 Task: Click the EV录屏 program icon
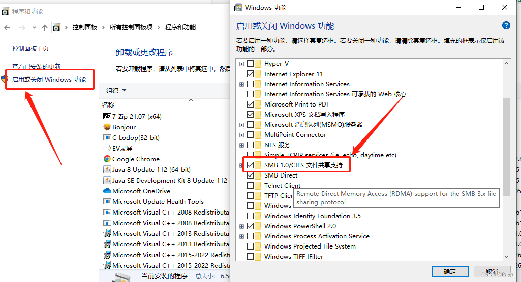[107, 148]
